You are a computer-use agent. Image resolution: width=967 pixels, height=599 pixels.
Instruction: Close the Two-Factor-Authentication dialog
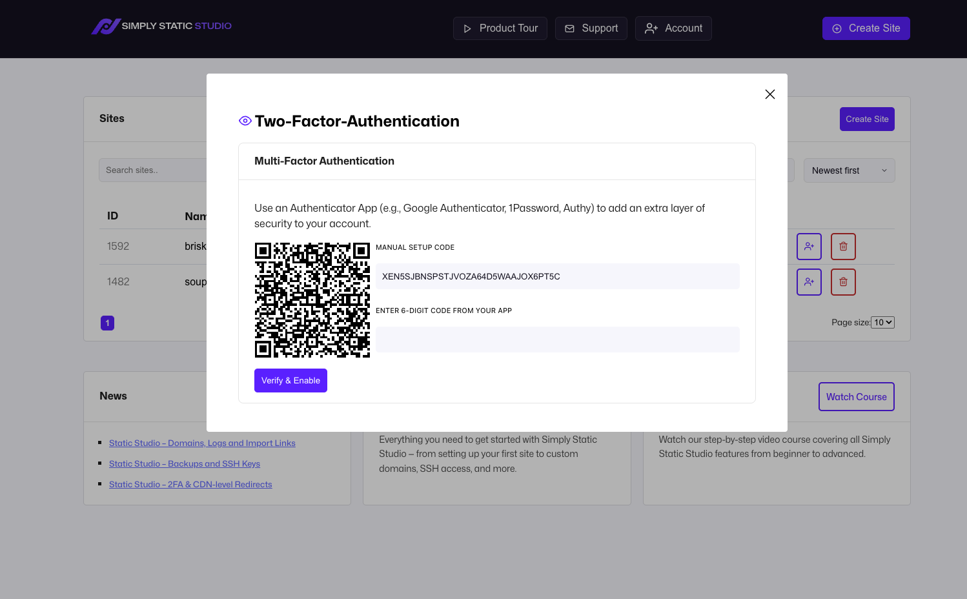770,94
